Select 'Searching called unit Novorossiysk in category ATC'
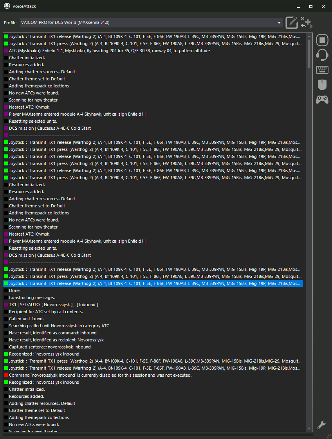 (x=153, y=326)
